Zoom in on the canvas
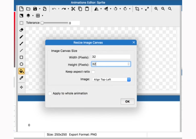This screenshot has width=196, height=139. point(156,9)
